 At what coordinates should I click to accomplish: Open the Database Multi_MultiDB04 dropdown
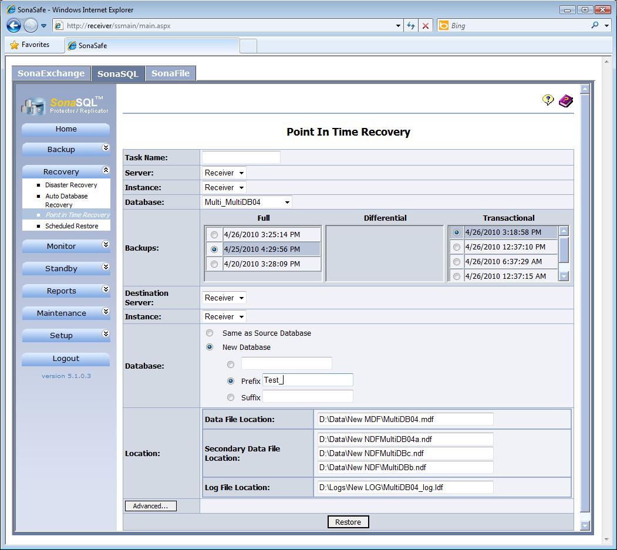[x=247, y=203]
